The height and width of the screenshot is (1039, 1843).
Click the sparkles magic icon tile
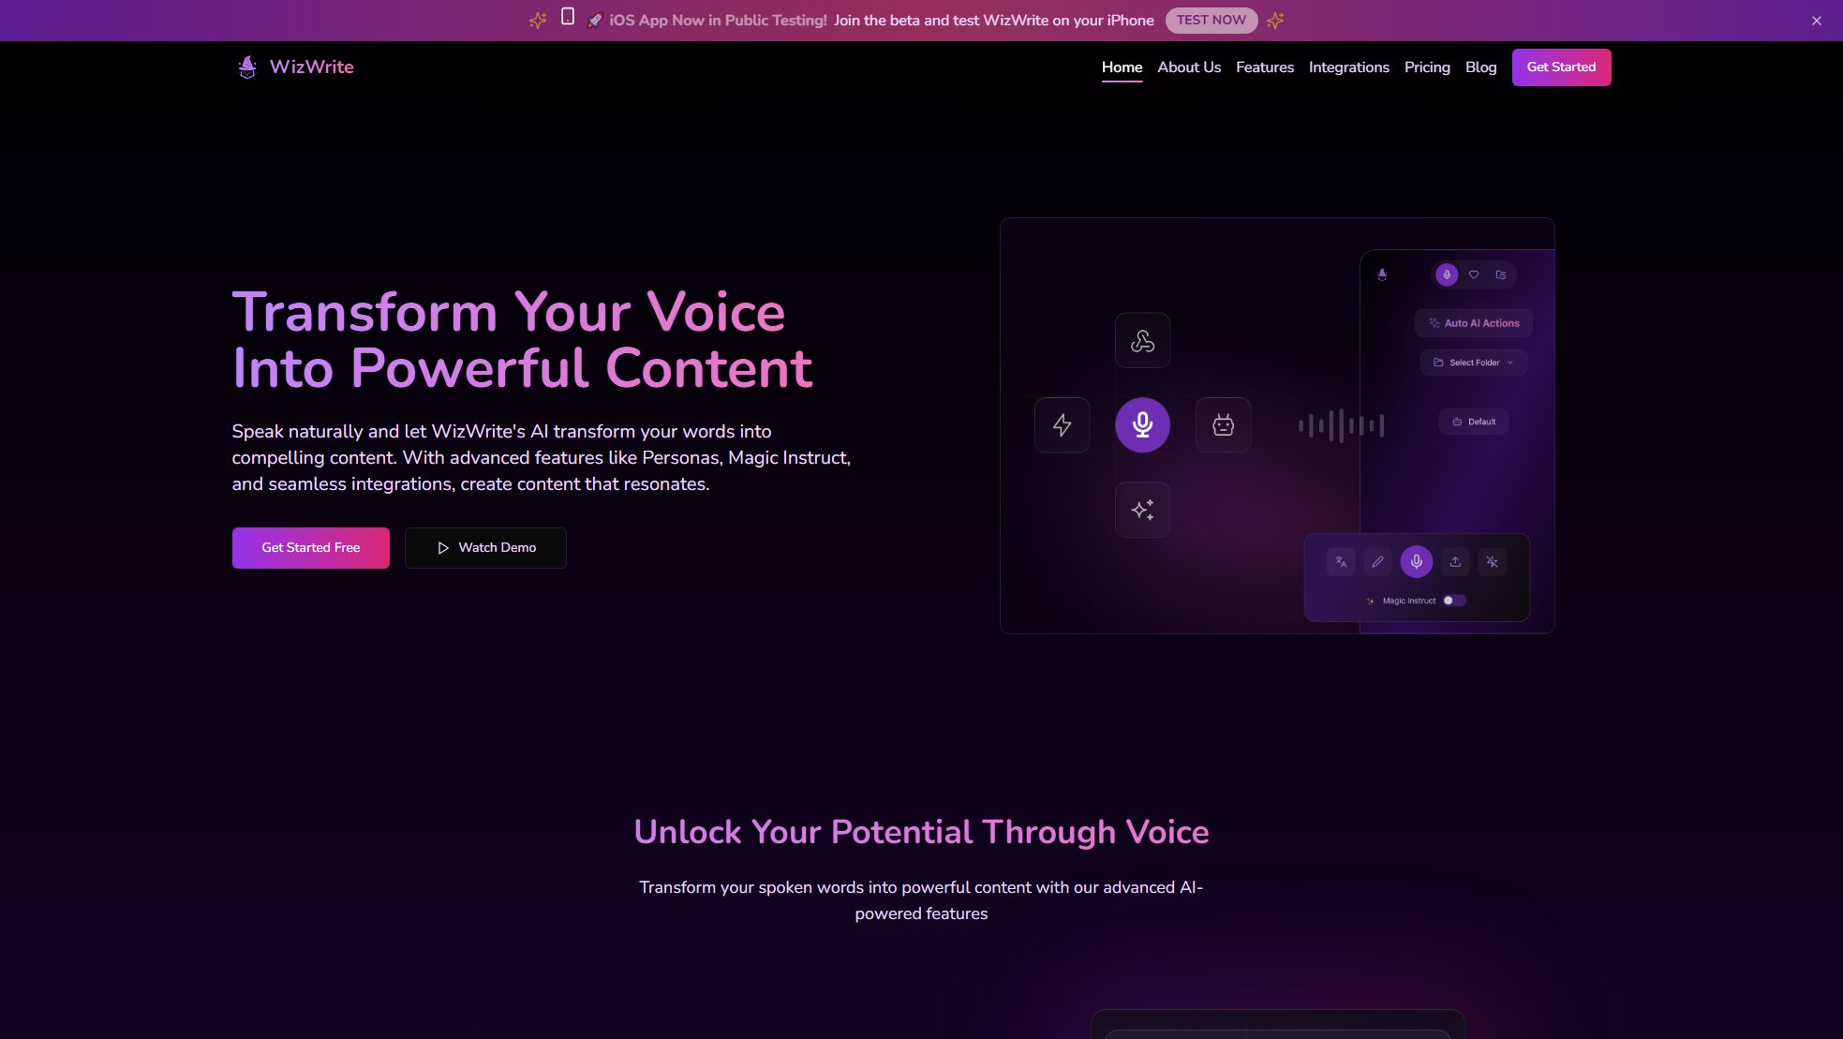click(1142, 510)
